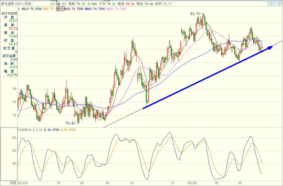The image size is (283, 186).
Task: Click the 74.45 low value in panel
Action: [x=13, y=36]
